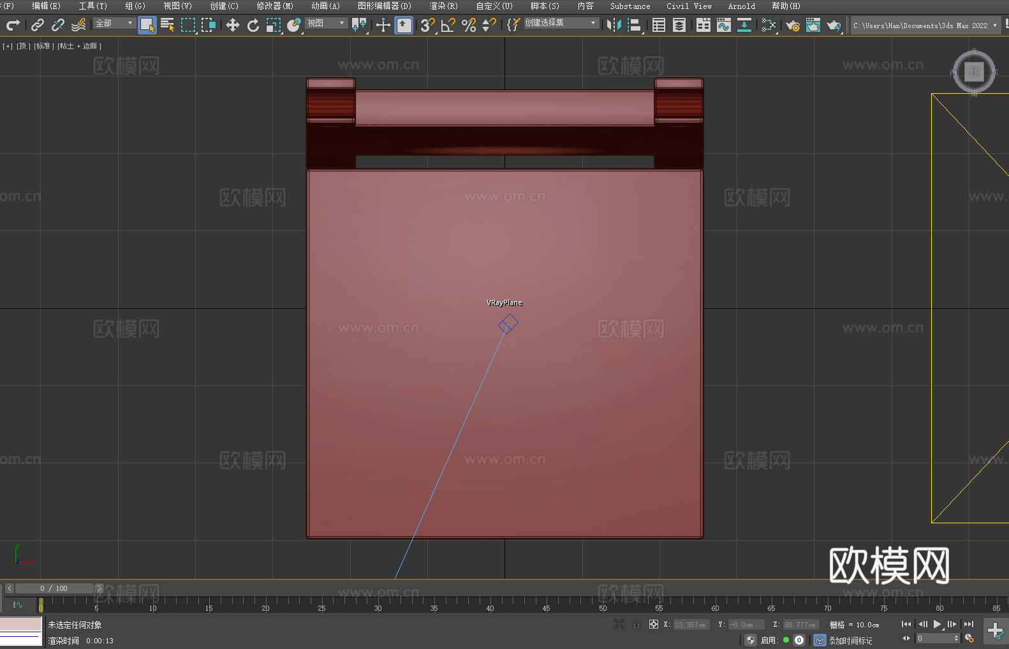This screenshot has width=1009, height=649.
Task: Play the animation
Action: [x=937, y=624]
